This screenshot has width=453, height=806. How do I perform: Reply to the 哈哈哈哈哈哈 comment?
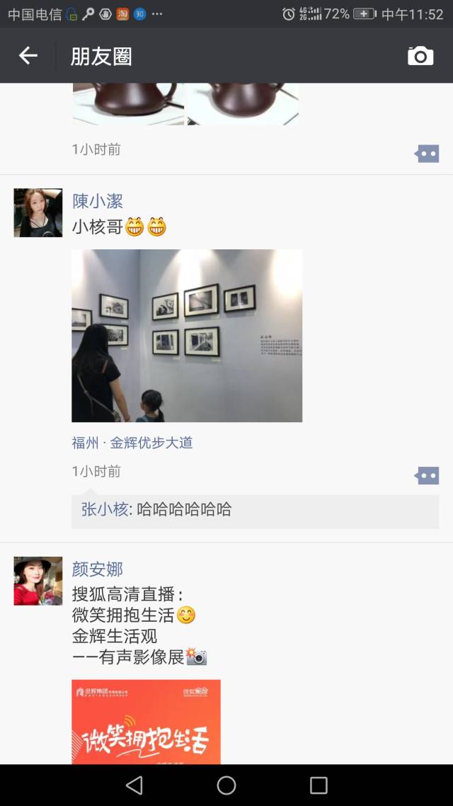click(256, 509)
